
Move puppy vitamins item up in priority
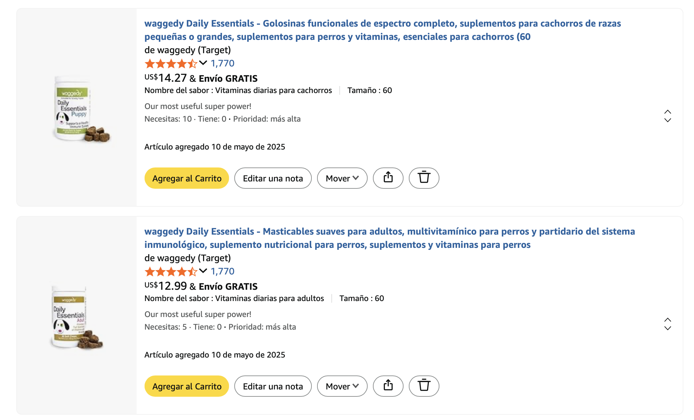point(667,112)
